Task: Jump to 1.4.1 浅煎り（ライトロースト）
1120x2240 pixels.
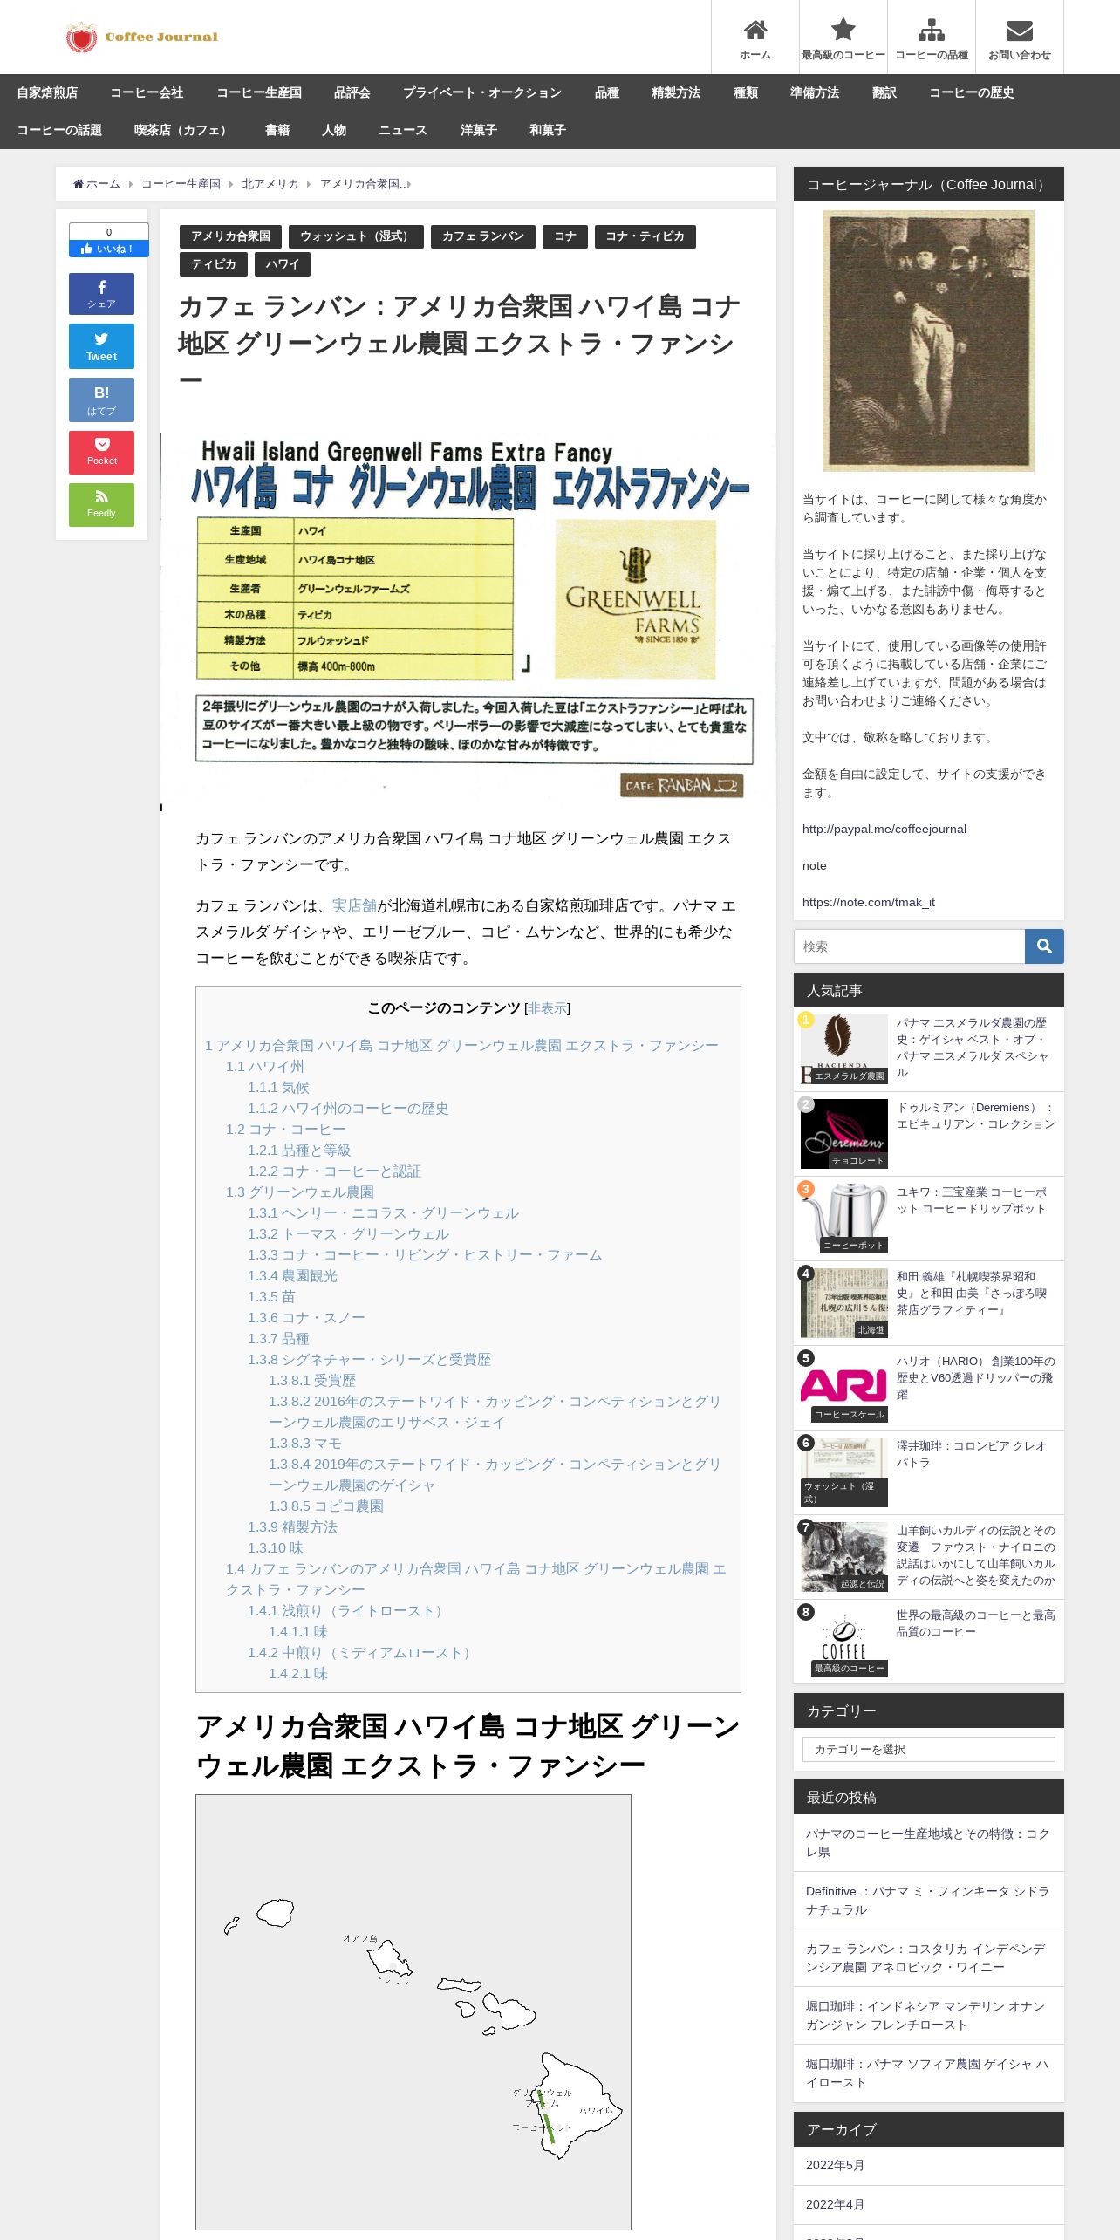Action: (x=348, y=1611)
